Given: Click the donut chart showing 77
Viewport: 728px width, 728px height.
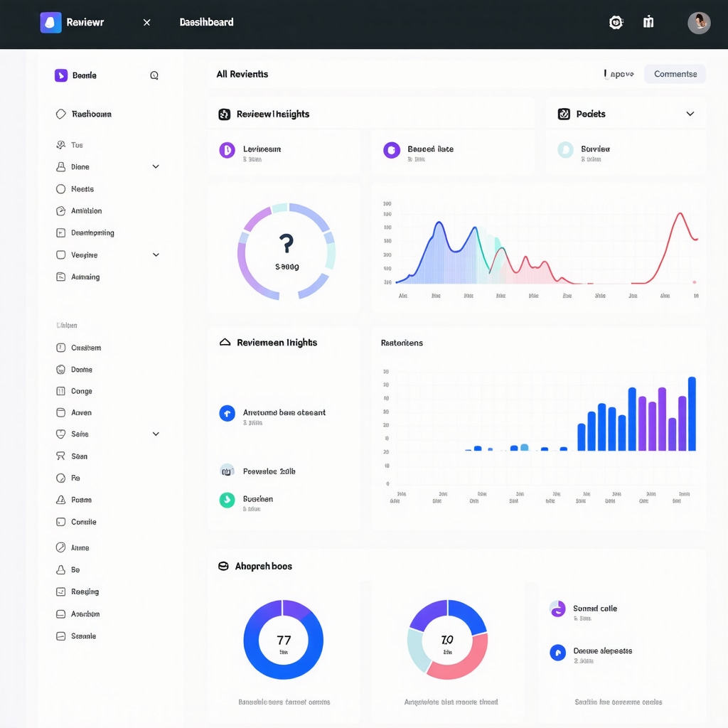Looking at the screenshot, I should (283, 639).
